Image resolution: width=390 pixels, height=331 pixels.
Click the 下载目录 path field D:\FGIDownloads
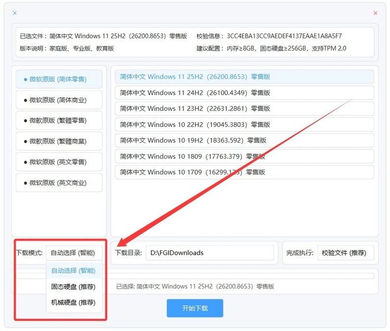point(210,253)
